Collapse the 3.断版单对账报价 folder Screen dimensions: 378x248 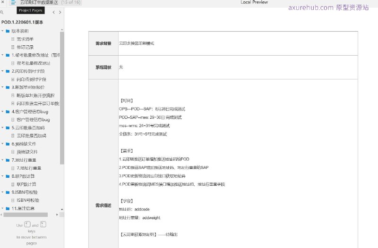[x=2, y=87]
